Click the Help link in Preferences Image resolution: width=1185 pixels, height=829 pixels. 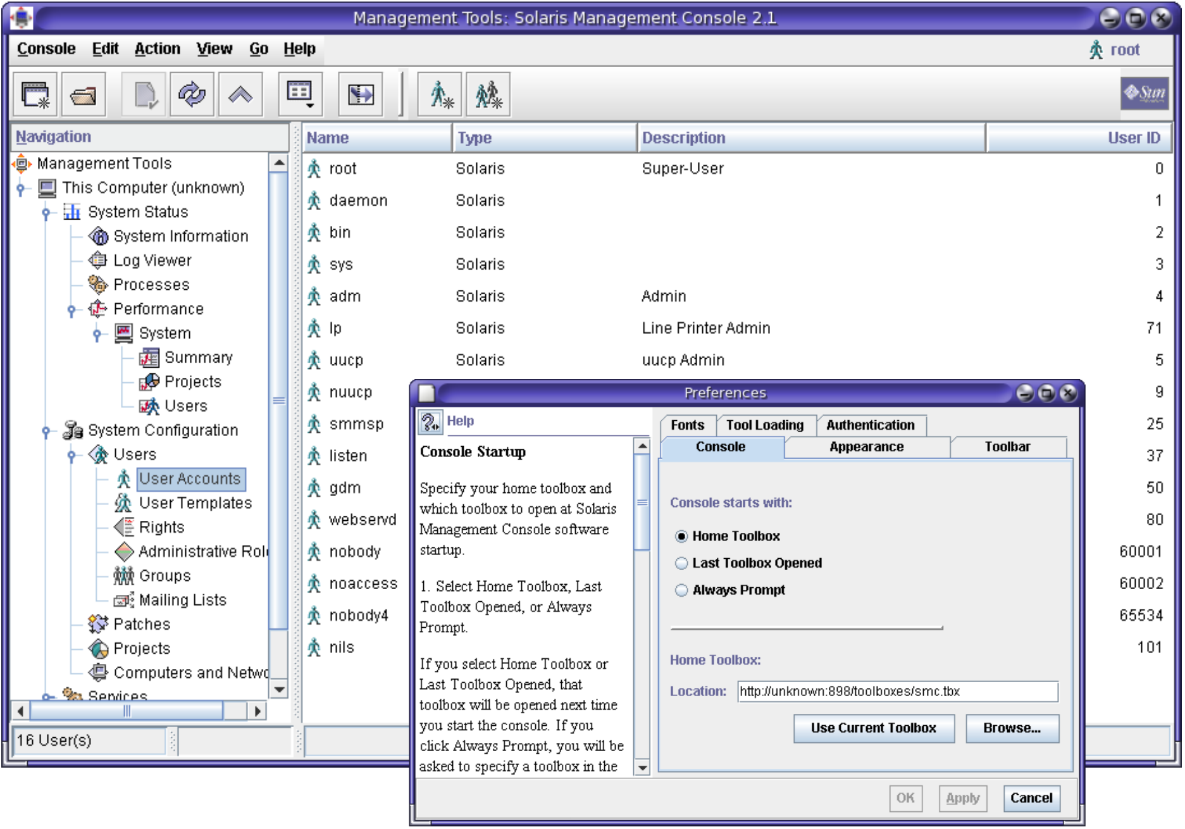coord(461,421)
